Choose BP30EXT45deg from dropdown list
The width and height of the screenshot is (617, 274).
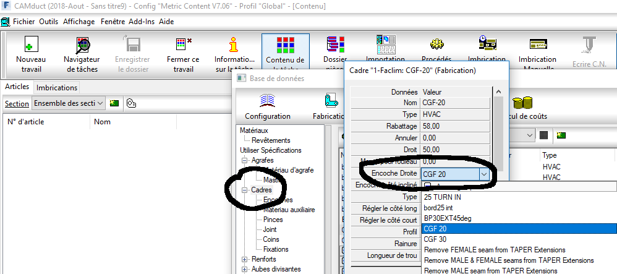[519, 218]
